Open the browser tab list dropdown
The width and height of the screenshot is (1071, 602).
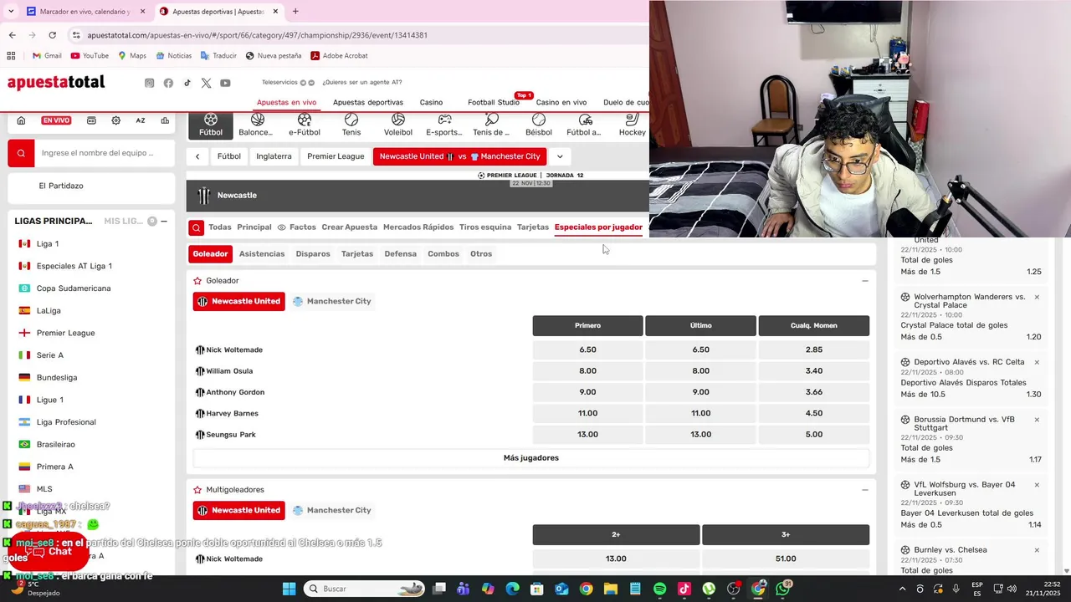pyautogui.click(x=10, y=12)
